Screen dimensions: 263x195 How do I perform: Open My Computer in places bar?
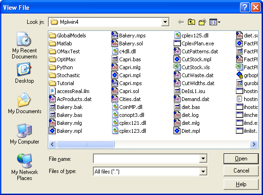coord(24,134)
